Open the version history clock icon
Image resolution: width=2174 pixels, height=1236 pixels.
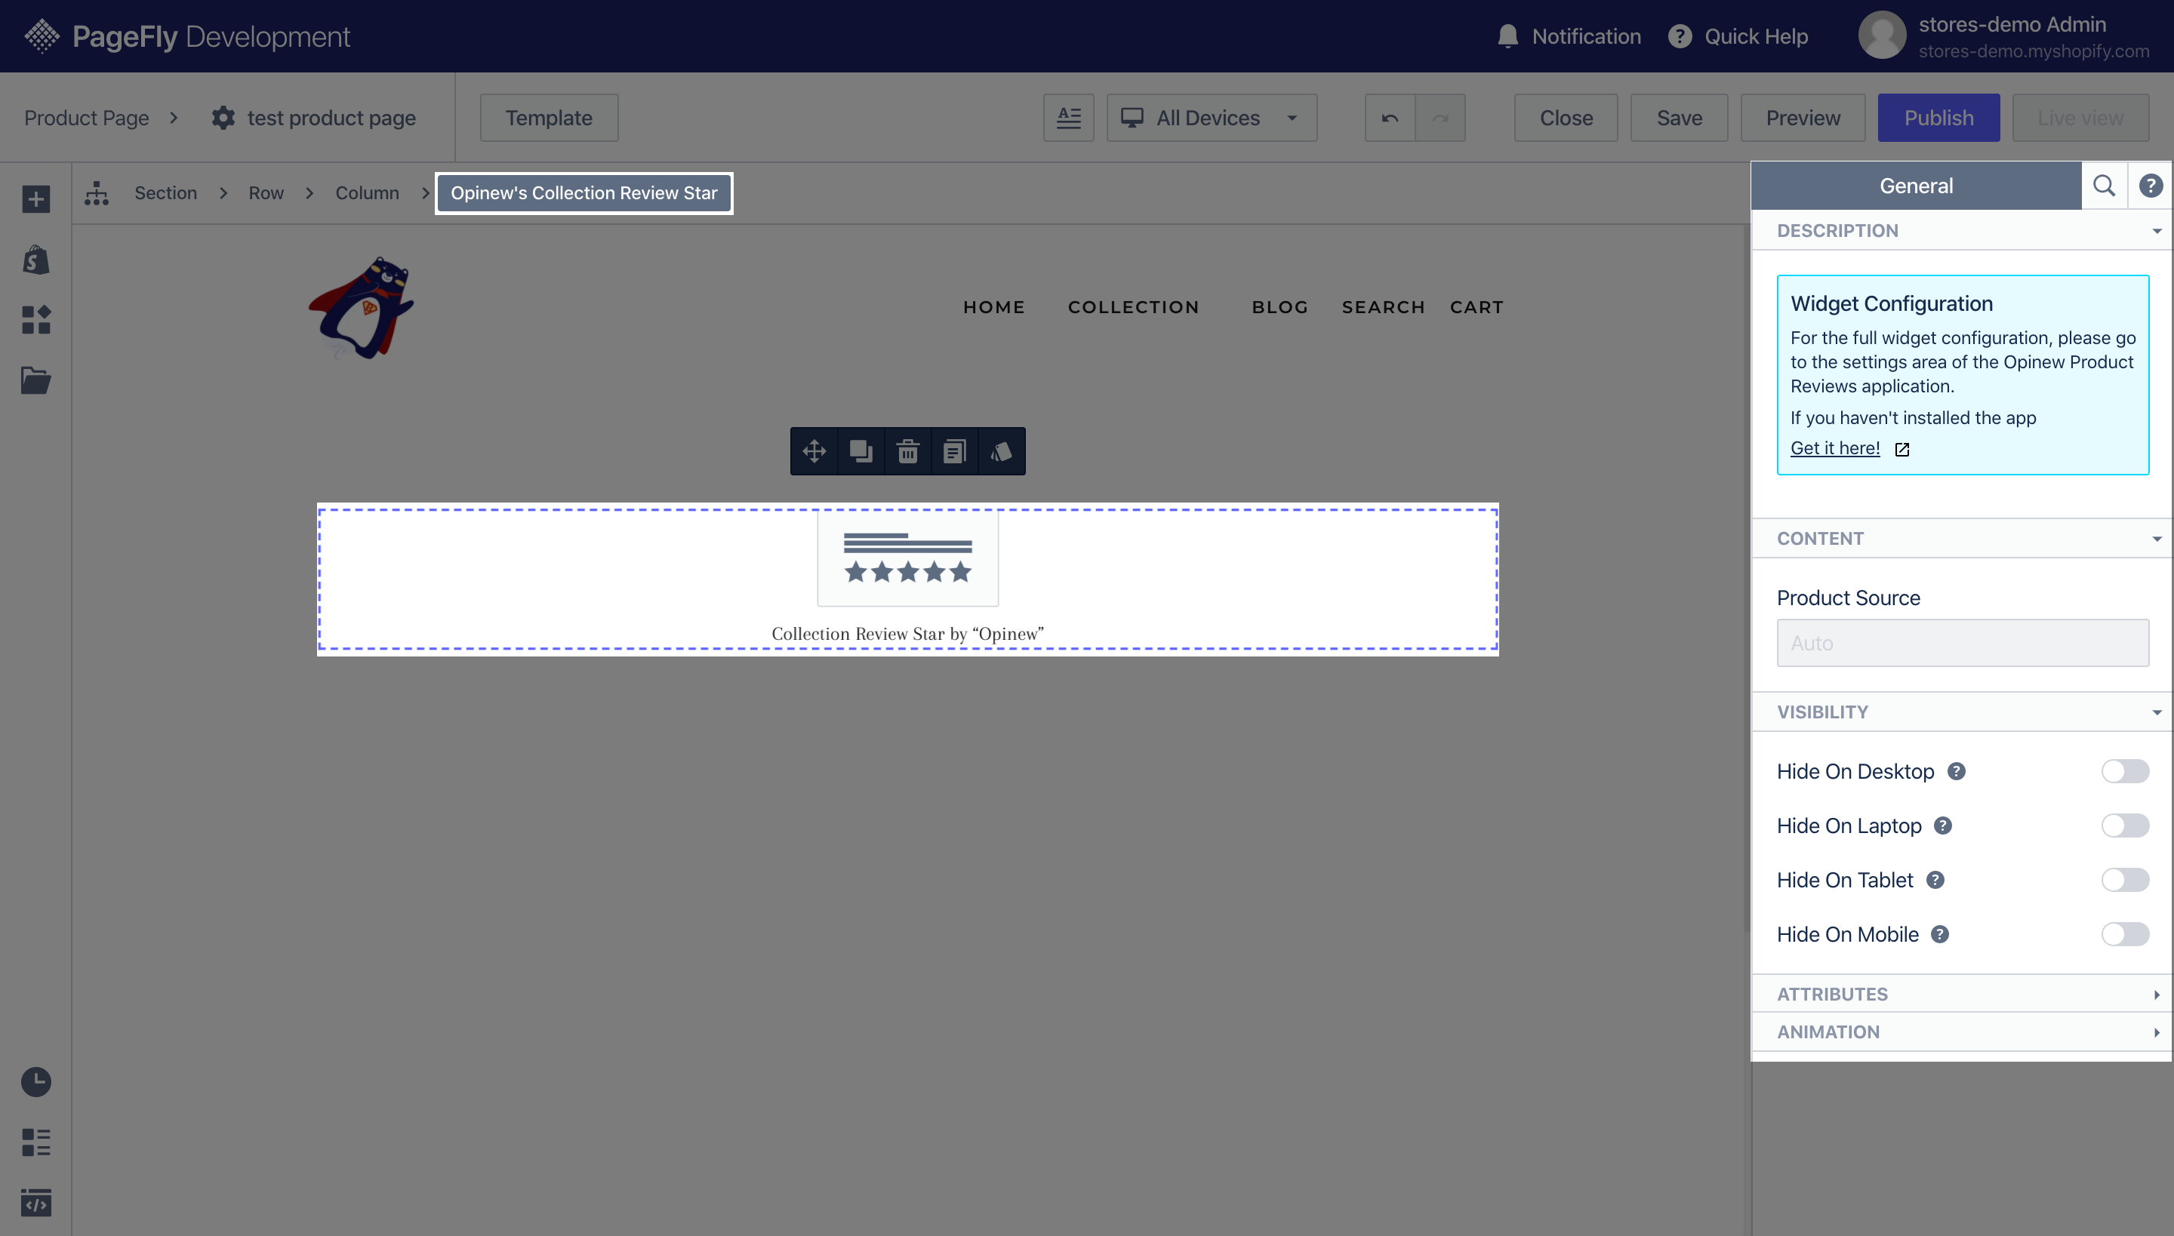[x=35, y=1081]
